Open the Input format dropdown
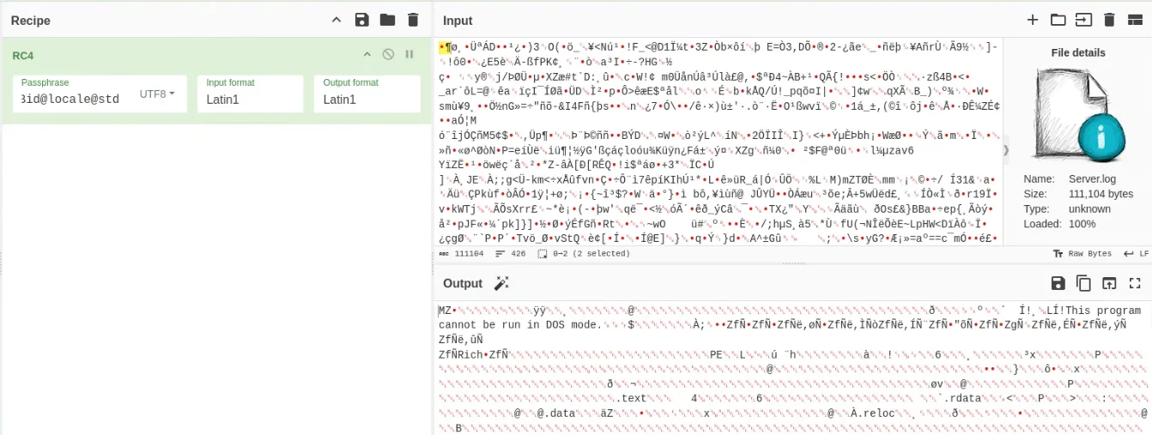1152x435 pixels. coord(250,94)
